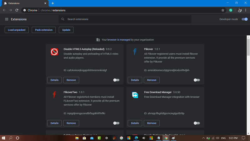Image resolution: width=250 pixels, height=141 pixels.
Task: Remove Disable HTML5 Autoplay extension
Action: click(x=71, y=80)
